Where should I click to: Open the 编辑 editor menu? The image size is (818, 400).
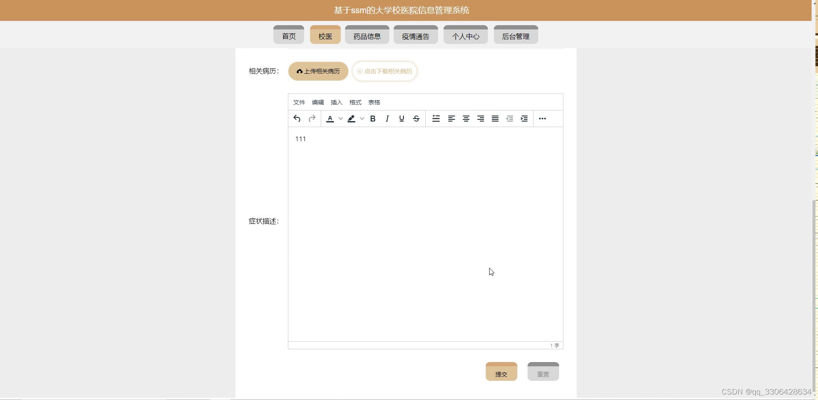click(318, 102)
